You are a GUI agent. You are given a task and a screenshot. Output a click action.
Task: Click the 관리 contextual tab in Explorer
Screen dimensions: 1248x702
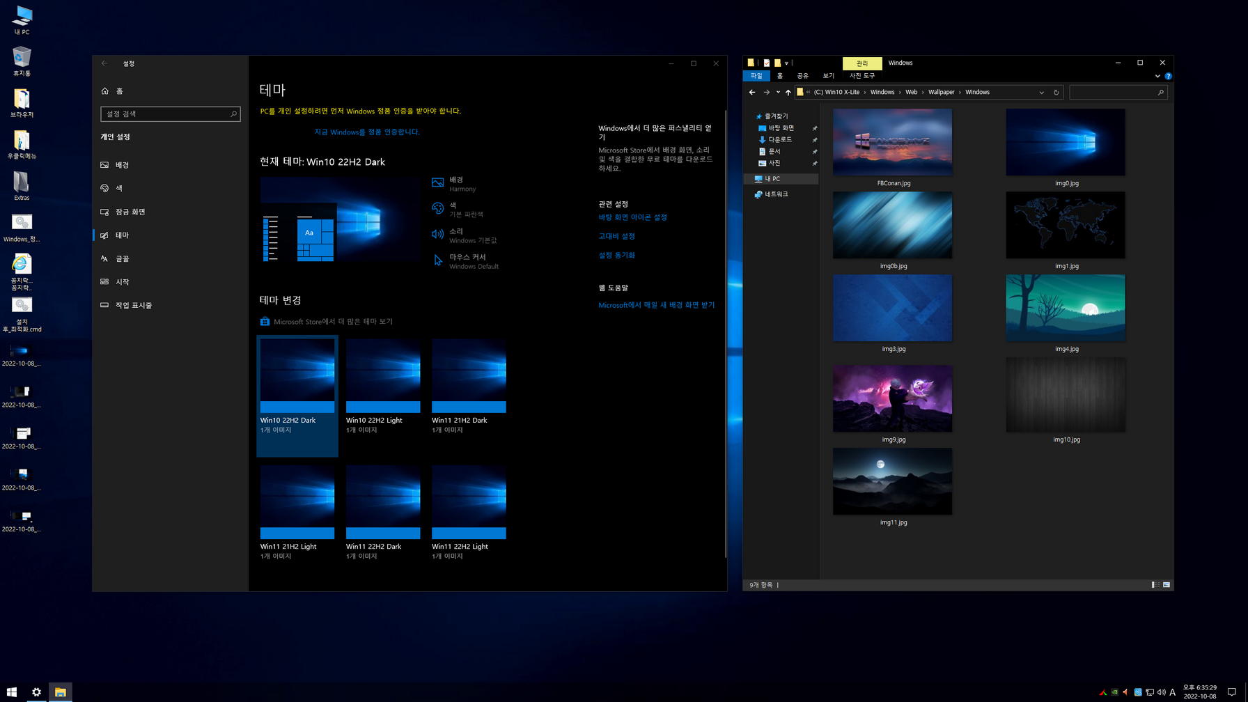pyautogui.click(x=862, y=63)
